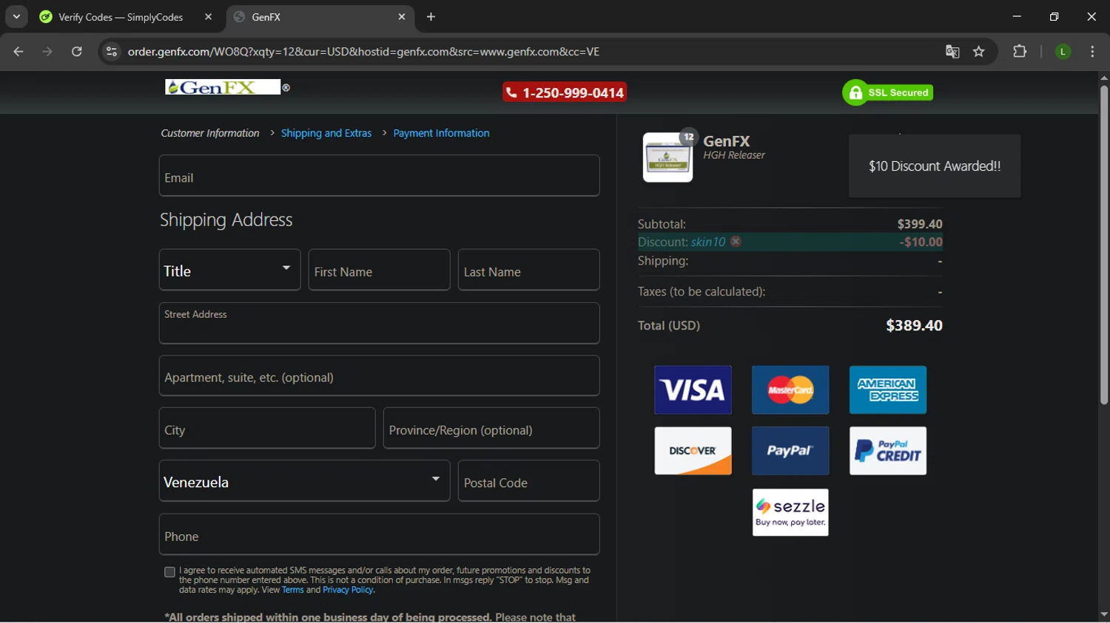Viewport: 1110px width, 623px height.
Task: Click the Taxes (to be calculated) label
Action: pos(702,291)
